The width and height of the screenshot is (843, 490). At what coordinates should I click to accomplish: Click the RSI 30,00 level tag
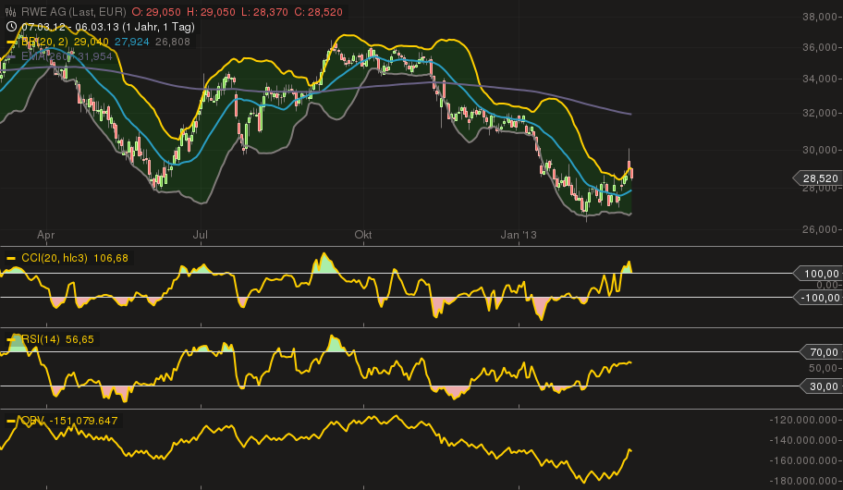[822, 386]
